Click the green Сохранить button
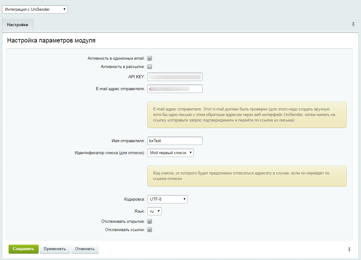The image size is (361, 260). [x=24, y=249]
